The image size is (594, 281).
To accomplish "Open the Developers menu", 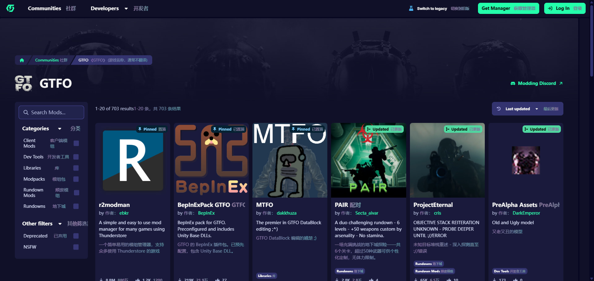I will click(x=109, y=8).
